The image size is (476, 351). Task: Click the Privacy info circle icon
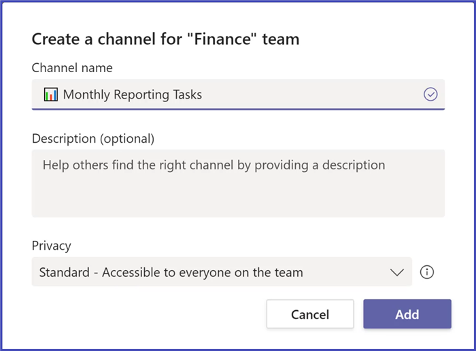coord(427,273)
